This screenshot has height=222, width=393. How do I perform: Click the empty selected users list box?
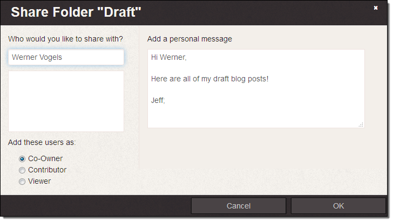pos(66,101)
